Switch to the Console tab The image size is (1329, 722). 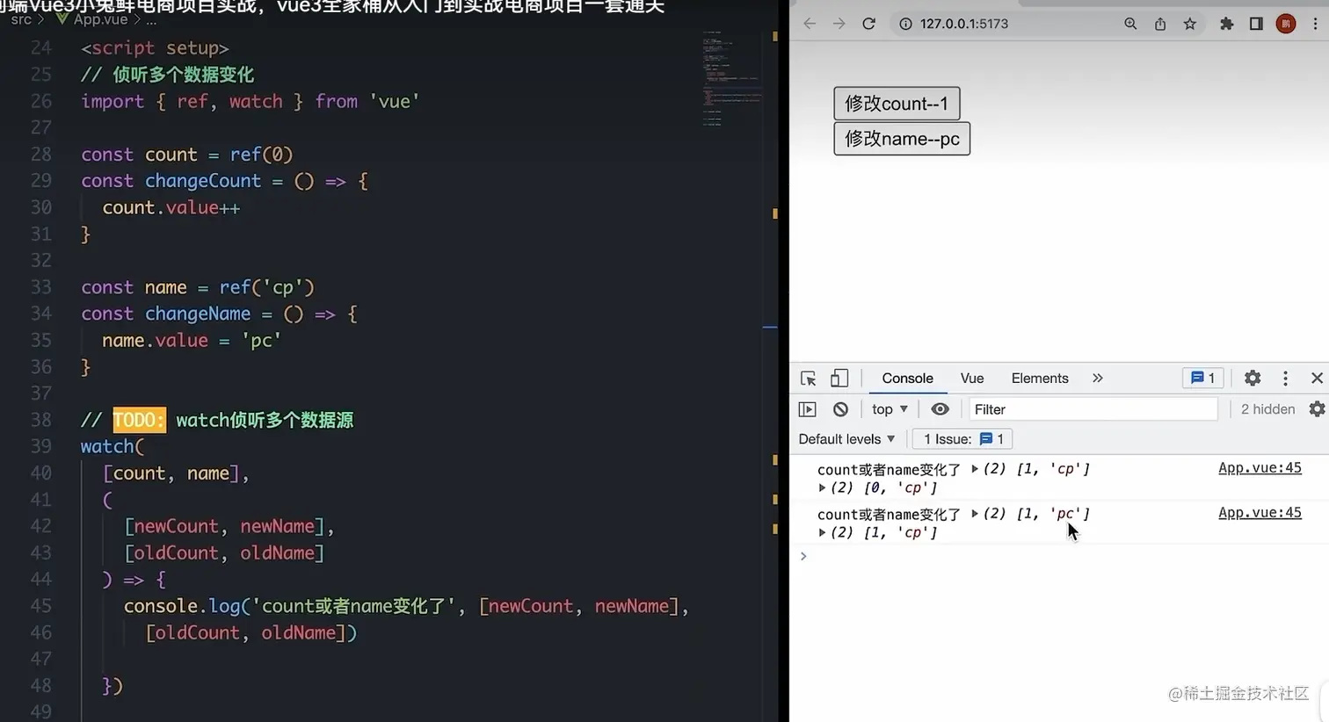(x=907, y=379)
